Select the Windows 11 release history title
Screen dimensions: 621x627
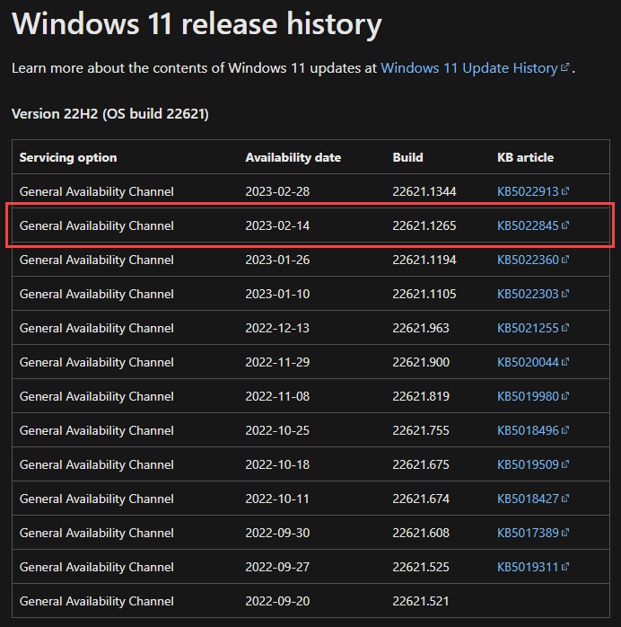click(x=197, y=24)
